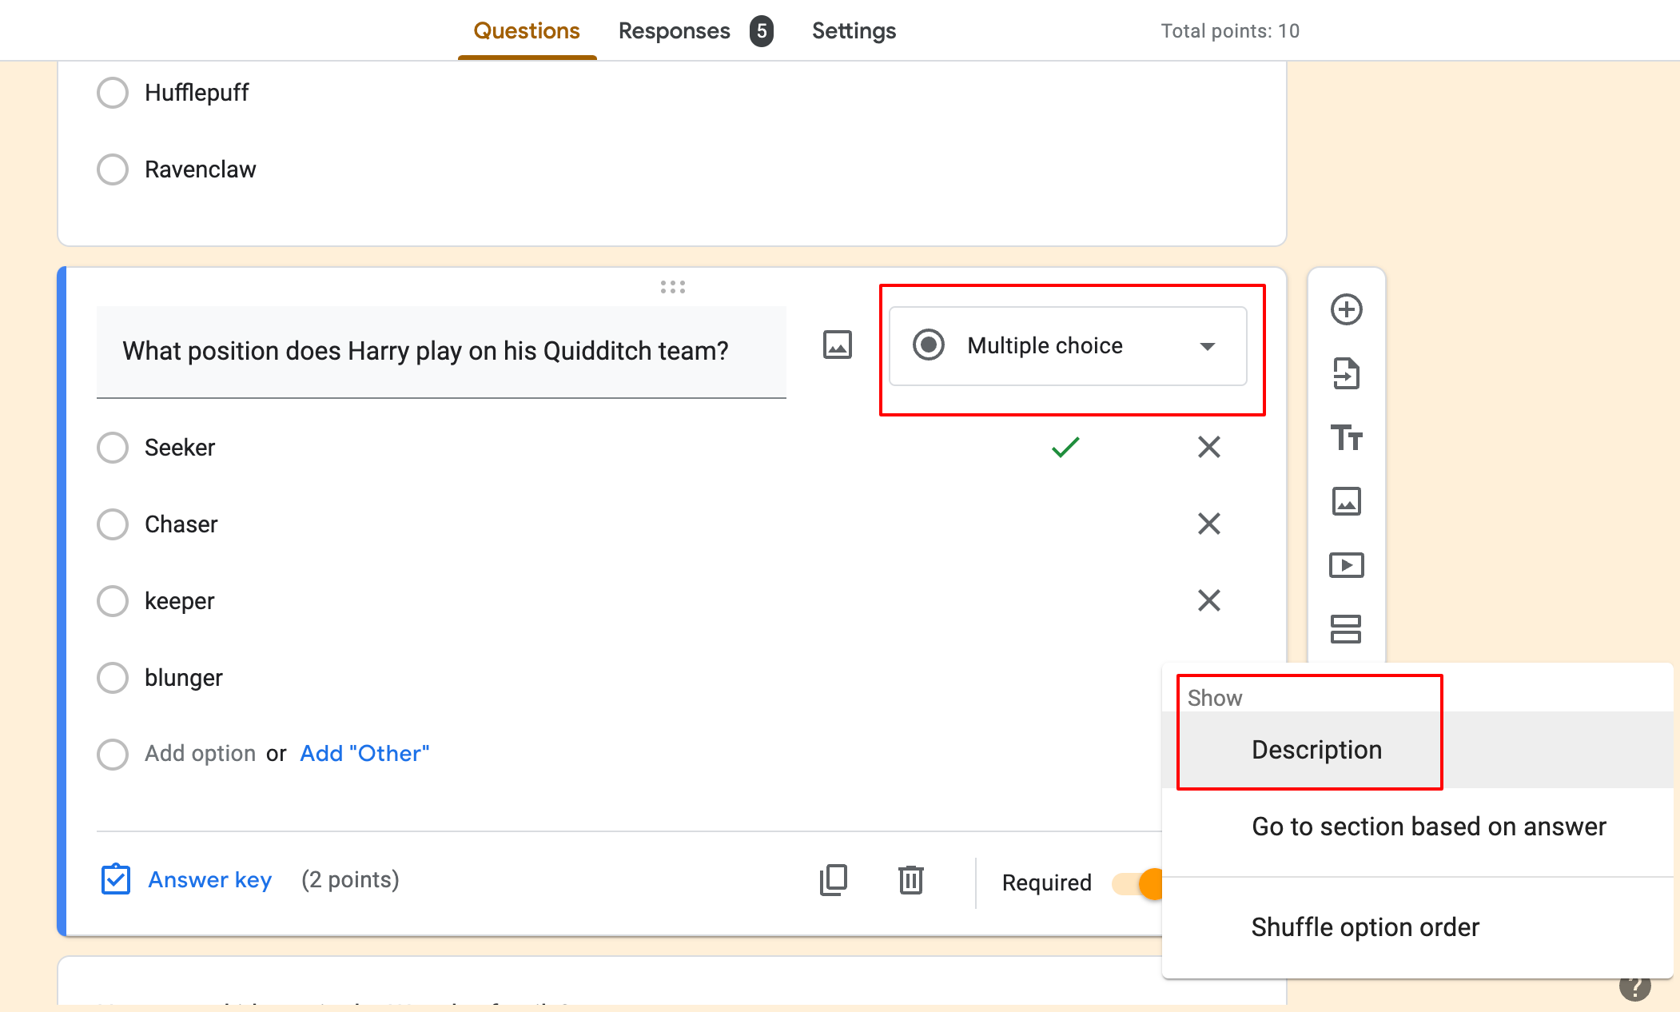Click the add video icon
This screenshot has height=1012, width=1680.
click(x=1346, y=565)
